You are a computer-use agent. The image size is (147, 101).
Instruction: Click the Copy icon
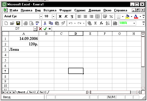[x=51, y=23]
